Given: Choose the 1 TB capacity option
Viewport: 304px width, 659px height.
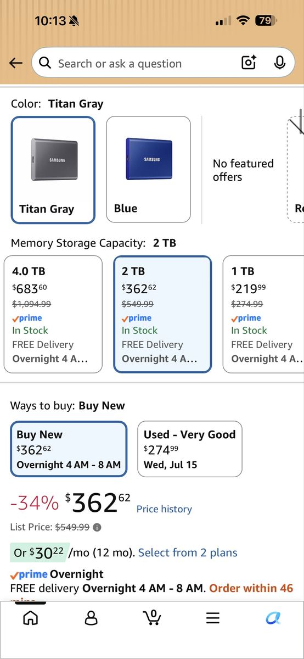Looking at the screenshot, I should point(263,314).
